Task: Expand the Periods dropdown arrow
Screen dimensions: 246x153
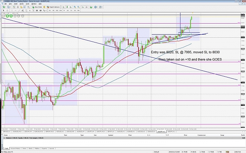Action: [x=97, y=7]
